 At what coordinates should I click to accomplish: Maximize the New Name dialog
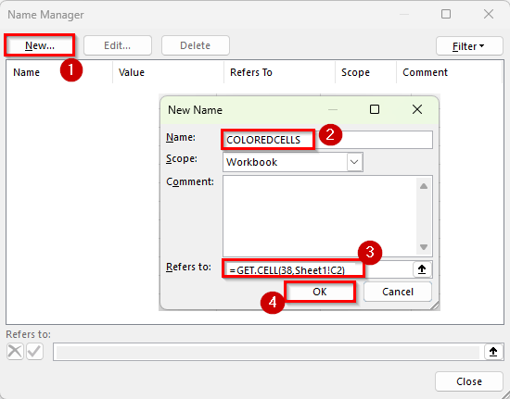[375, 109]
